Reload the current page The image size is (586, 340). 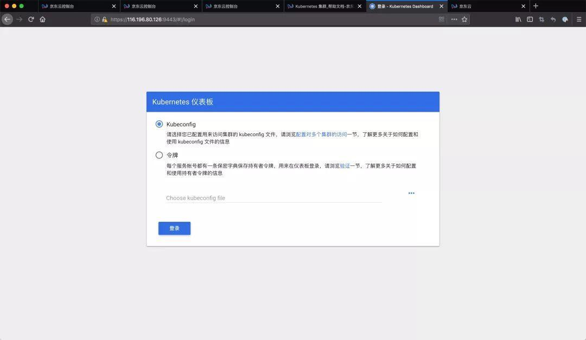point(31,20)
